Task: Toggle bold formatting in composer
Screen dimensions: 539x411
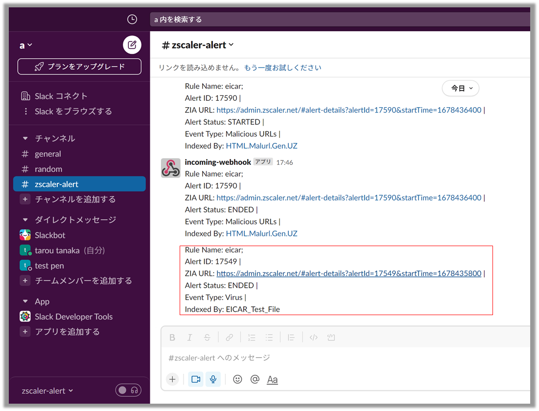Action: (x=172, y=338)
